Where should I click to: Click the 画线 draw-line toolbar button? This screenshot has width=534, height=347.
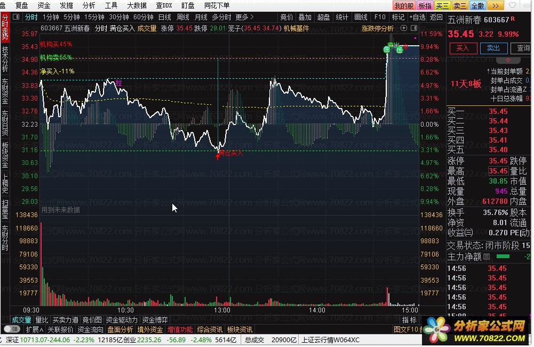(x=361, y=17)
